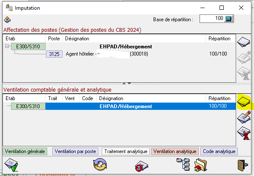Click the 100/100 value in the ventilation row

218,106
